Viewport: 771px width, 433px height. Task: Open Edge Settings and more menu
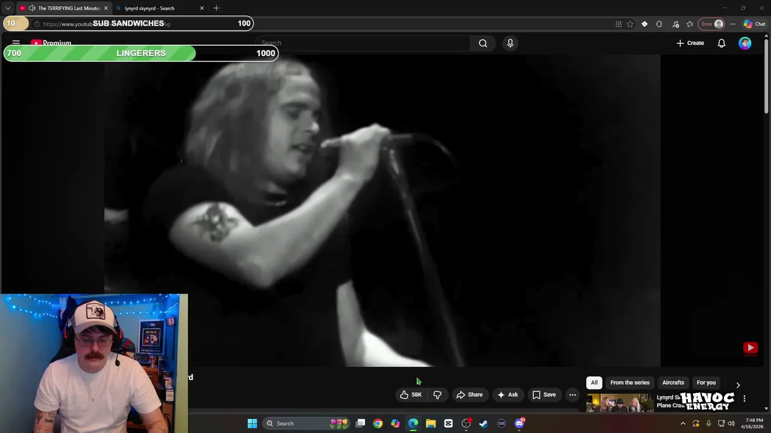[x=732, y=24]
